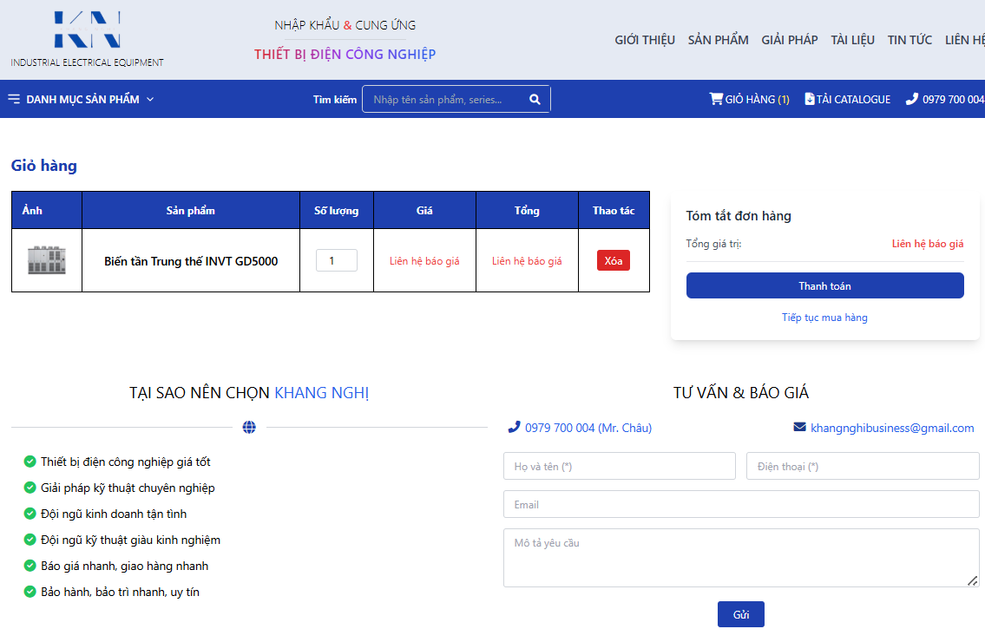The height and width of the screenshot is (642, 985).
Task: Focus the Mô tả yêu cầu textarea
Action: [741, 558]
